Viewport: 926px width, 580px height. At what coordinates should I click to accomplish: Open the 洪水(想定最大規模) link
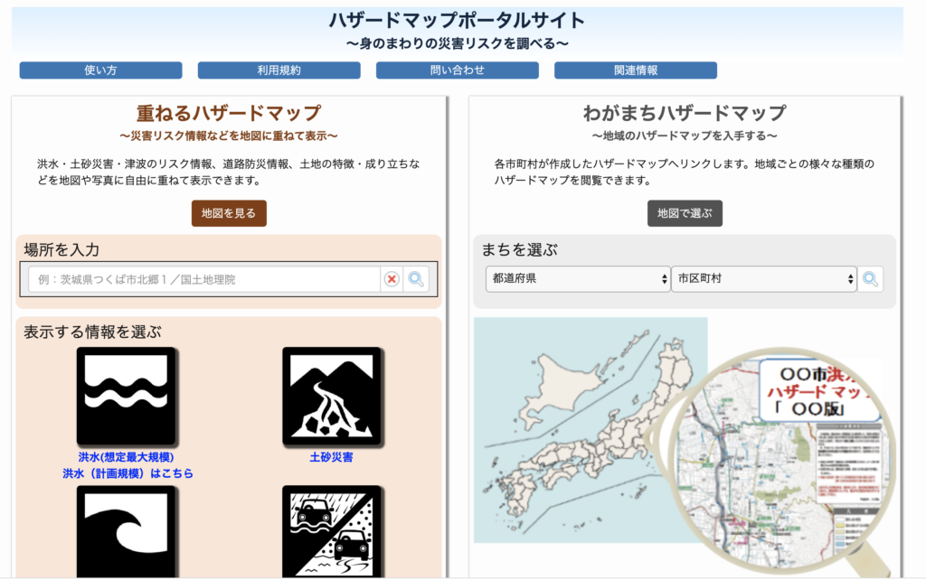[x=127, y=457]
